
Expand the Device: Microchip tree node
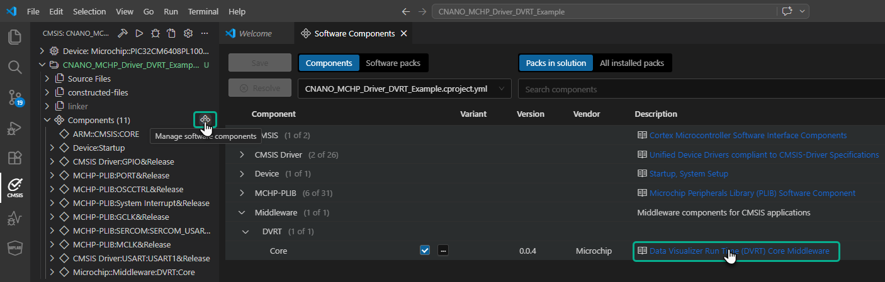point(42,51)
